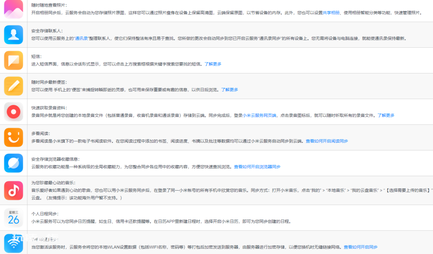The height and width of the screenshot is (254, 433).
Task: Follow the 查看如何开启浏览器同步 link
Action: pos(257,167)
